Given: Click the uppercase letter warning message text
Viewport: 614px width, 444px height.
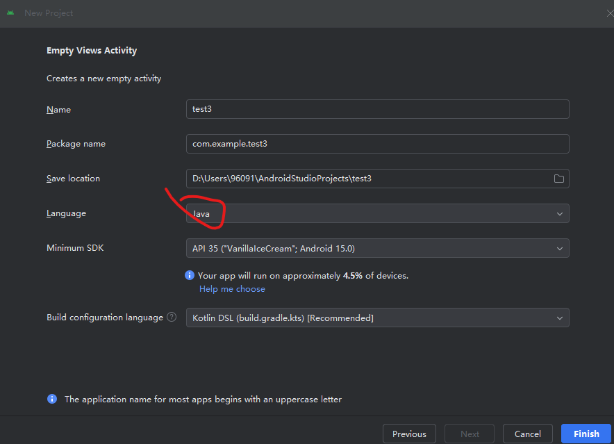Looking at the screenshot, I should coord(204,400).
